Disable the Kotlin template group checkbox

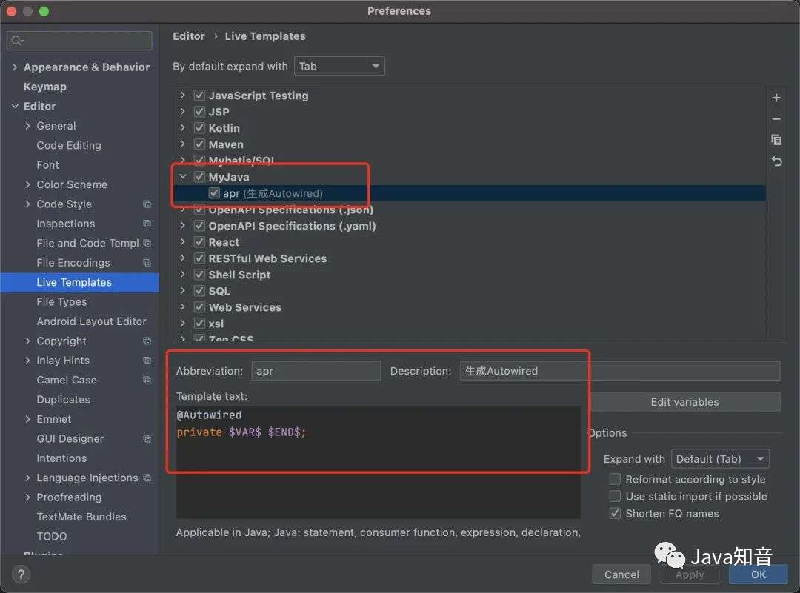199,128
